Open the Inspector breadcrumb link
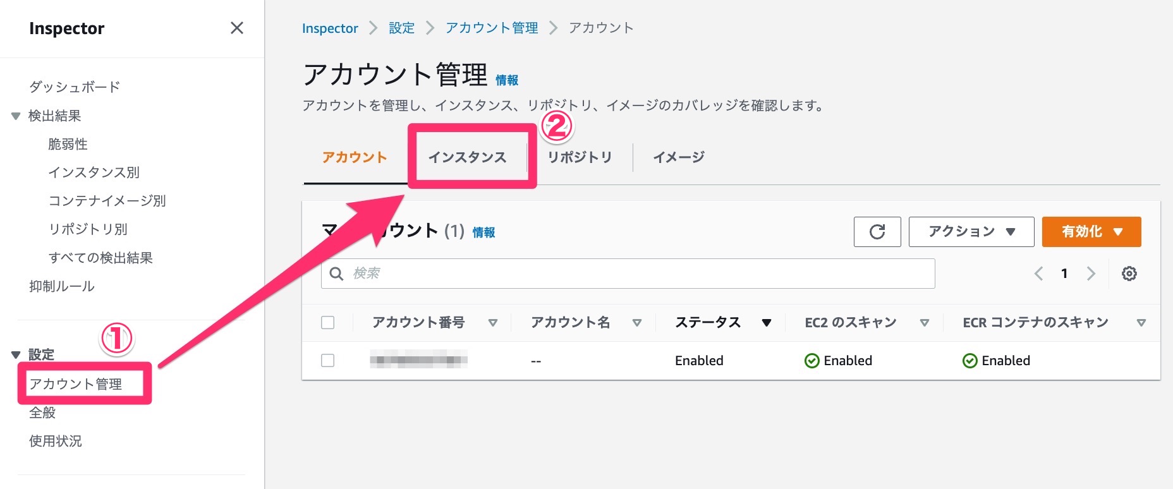 pos(329,28)
